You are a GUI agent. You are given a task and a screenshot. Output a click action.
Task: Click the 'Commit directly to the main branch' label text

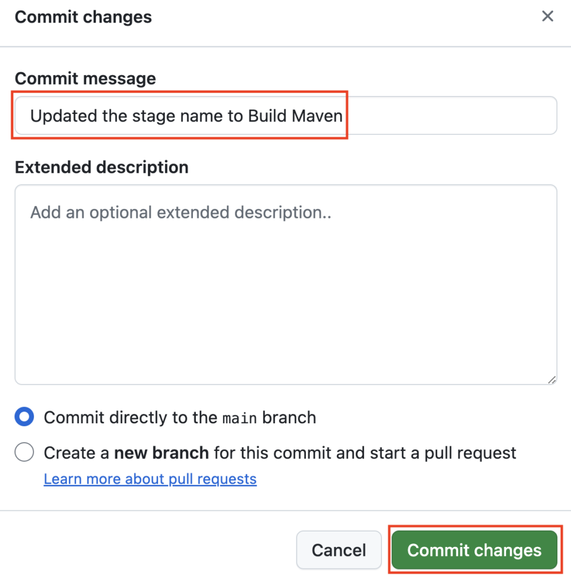180,418
